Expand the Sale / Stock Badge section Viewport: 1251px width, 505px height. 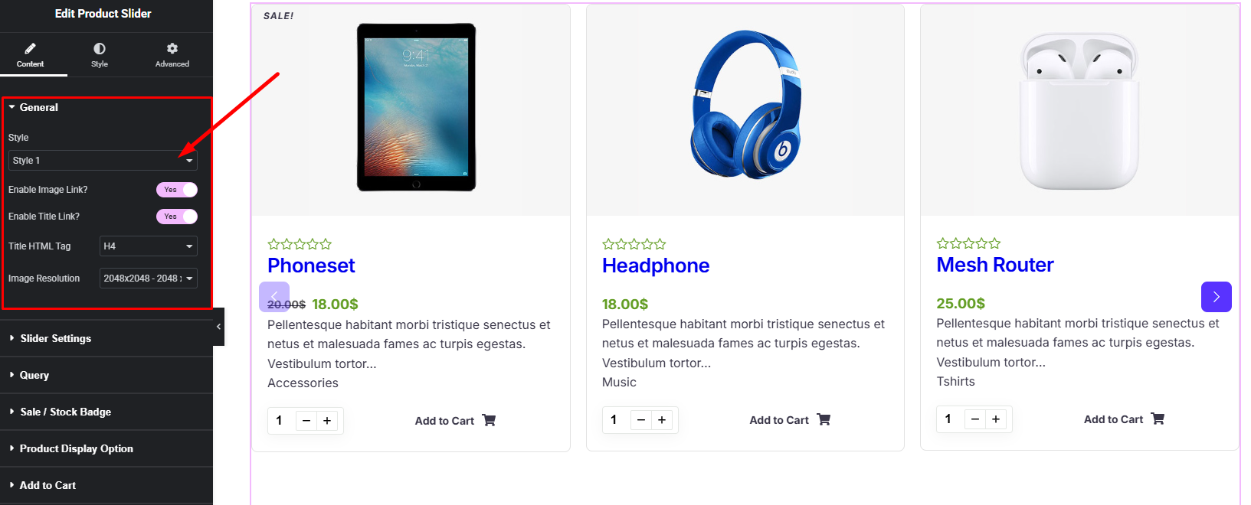65,412
